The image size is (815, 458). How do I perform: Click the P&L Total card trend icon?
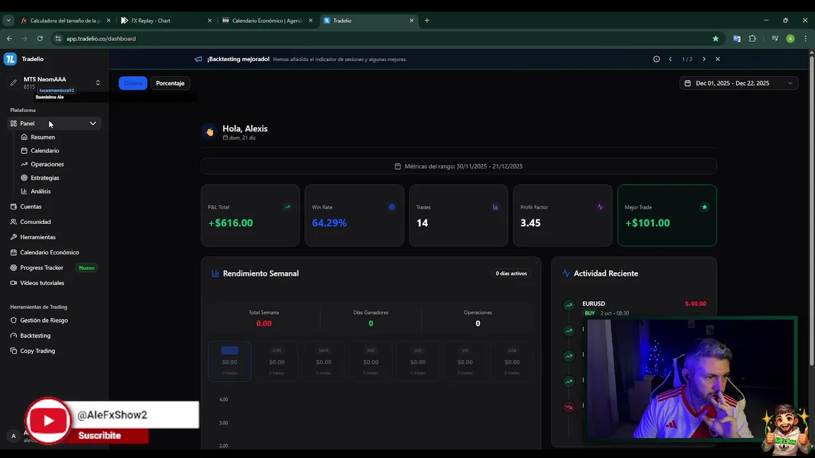(287, 207)
